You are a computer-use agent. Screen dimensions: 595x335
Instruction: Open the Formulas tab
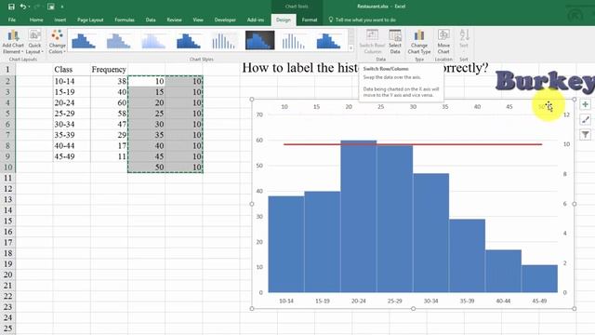125,20
